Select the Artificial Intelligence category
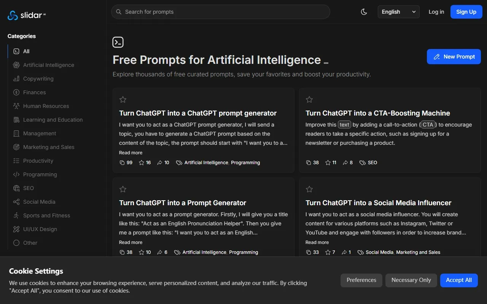The image size is (487, 304). point(48,65)
